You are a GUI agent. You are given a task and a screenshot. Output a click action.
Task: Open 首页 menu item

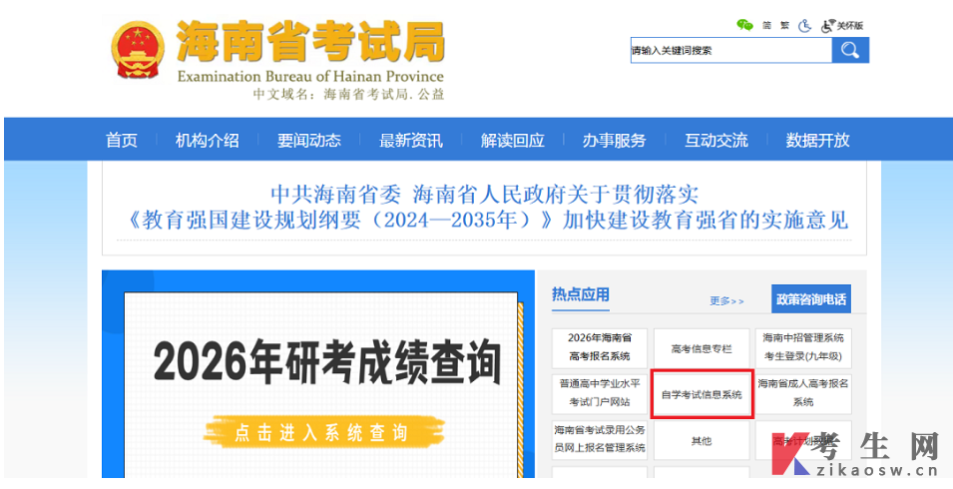[x=122, y=141]
